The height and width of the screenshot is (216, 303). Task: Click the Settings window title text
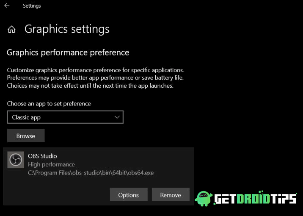point(32,6)
